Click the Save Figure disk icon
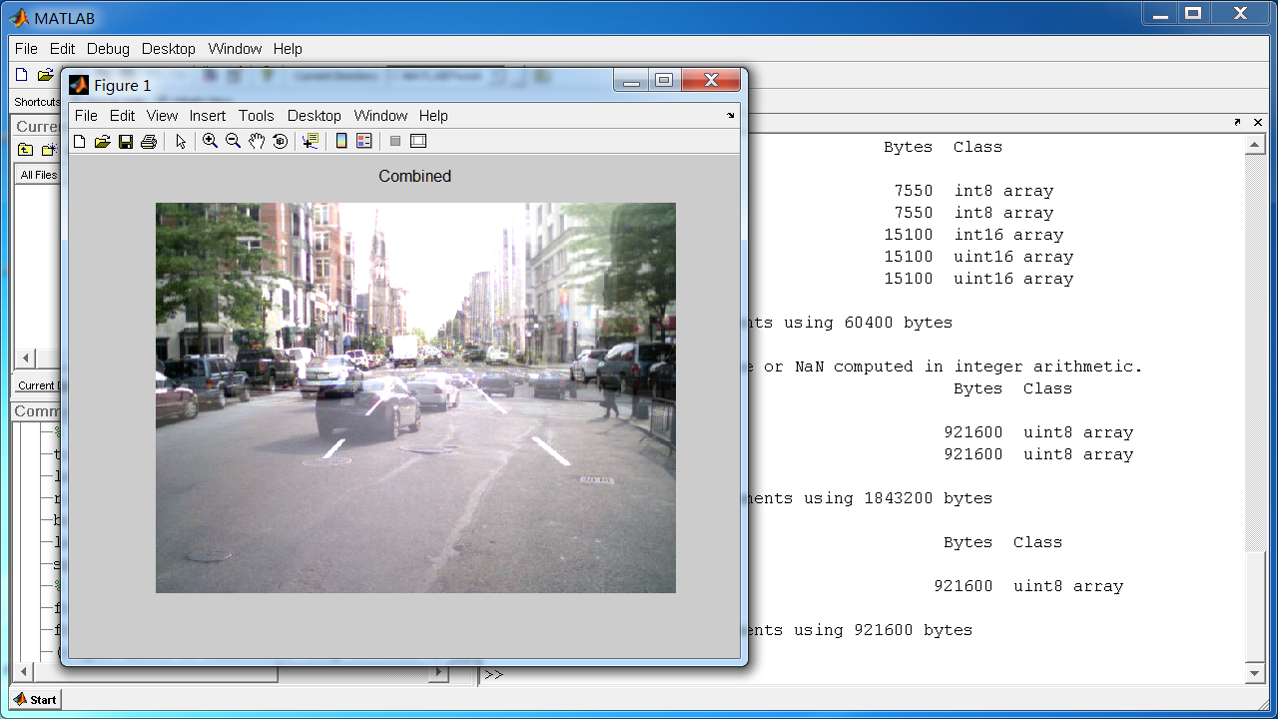 pyautogui.click(x=126, y=141)
